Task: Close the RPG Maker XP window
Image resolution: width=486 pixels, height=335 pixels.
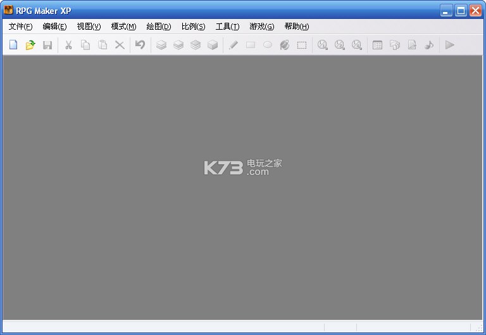Action: [x=475, y=11]
